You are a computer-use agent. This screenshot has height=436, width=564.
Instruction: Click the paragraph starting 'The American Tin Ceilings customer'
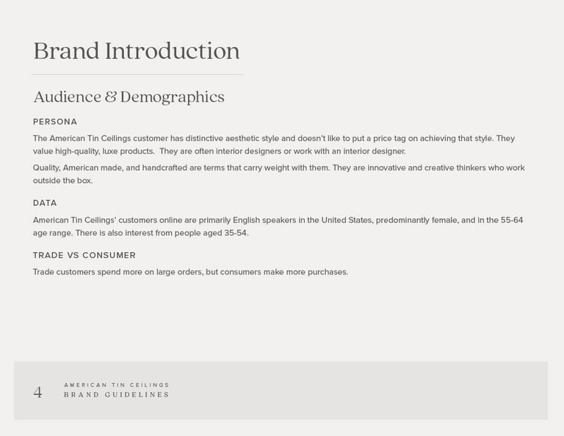pyautogui.click(x=274, y=145)
